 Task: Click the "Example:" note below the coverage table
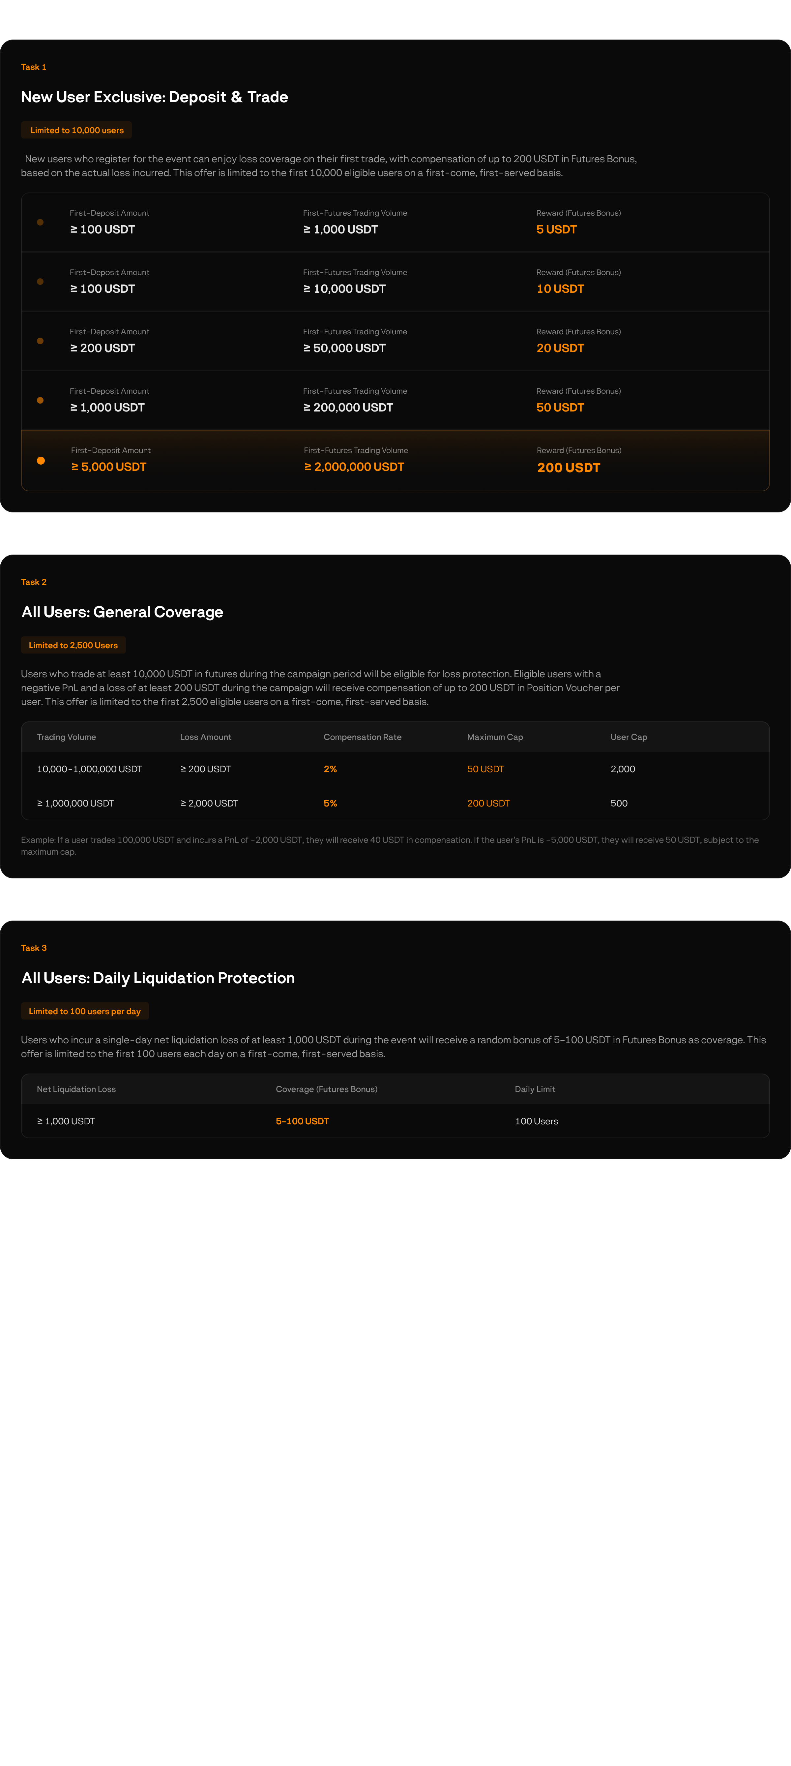coord(390,846)
